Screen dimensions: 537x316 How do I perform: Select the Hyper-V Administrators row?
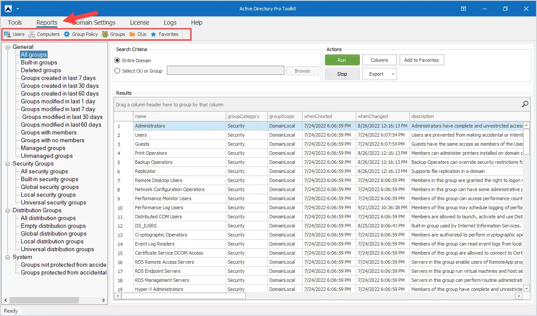point(319,289)
